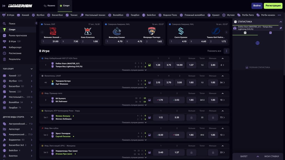Collapse the ТОП СПОРТ sidebar group
The image size is (285, 160).
(x=32, y=69)
